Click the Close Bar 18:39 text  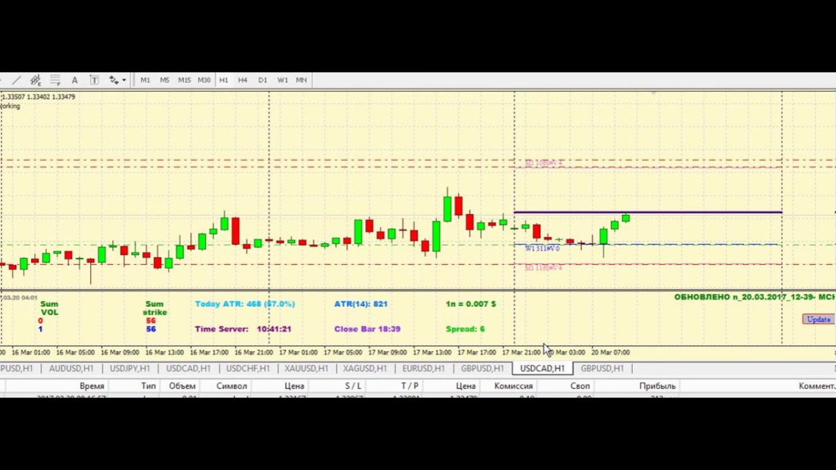[367, 329]
